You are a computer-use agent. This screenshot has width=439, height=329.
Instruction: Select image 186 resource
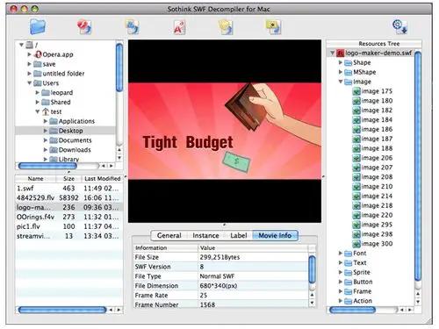372,129
